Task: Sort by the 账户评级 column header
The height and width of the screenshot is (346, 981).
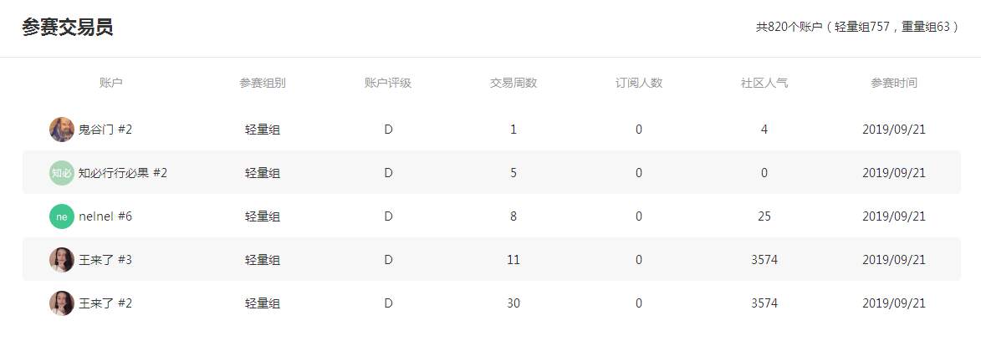Action: (x=388, y=83)
